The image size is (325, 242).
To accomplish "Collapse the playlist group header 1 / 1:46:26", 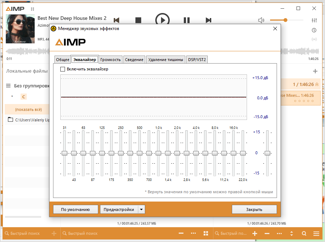I will [317, 84].
